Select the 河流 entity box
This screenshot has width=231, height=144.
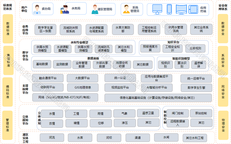(52, 137)
